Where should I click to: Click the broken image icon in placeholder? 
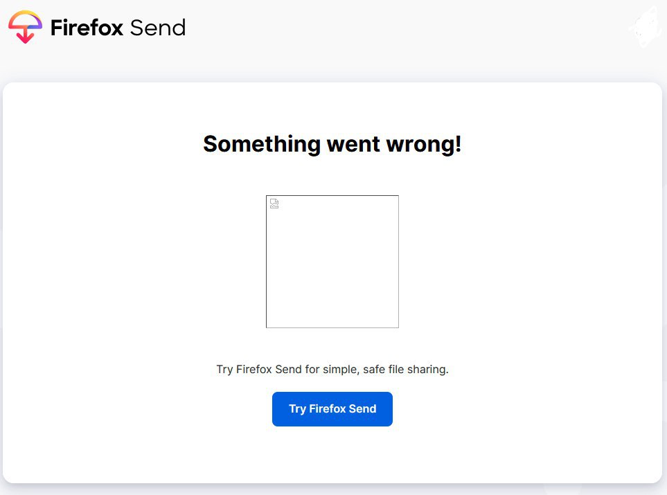(274, 204)
